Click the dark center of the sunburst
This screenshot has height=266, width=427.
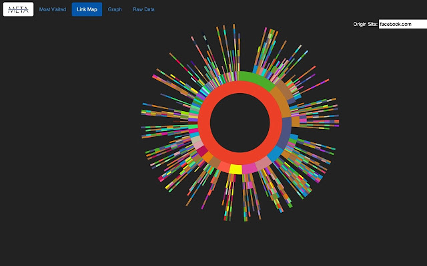(240, 123)
